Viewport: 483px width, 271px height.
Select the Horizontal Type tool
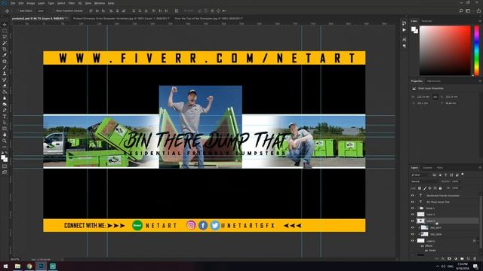pyautogui.click(x=5, y=117)
